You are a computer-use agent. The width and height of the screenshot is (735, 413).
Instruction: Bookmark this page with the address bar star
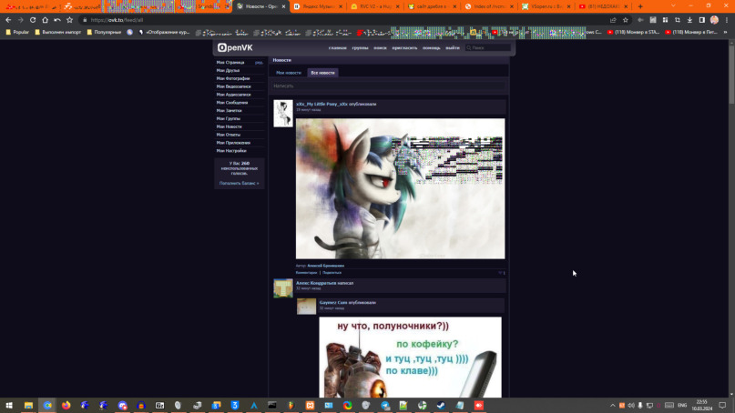pos(626,20)
